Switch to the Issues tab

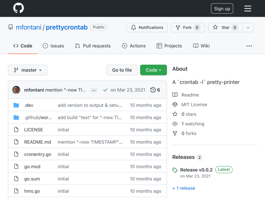pyautogui.click(x=53, y=46)
